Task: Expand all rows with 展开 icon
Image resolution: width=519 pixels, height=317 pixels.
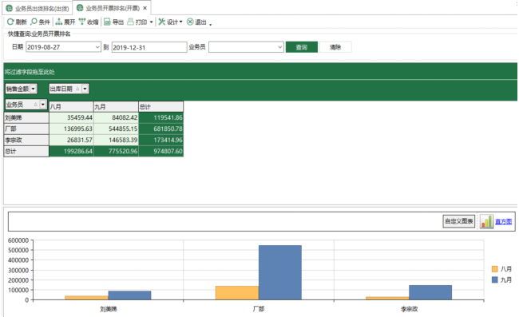Action: (x=59, y=22)
